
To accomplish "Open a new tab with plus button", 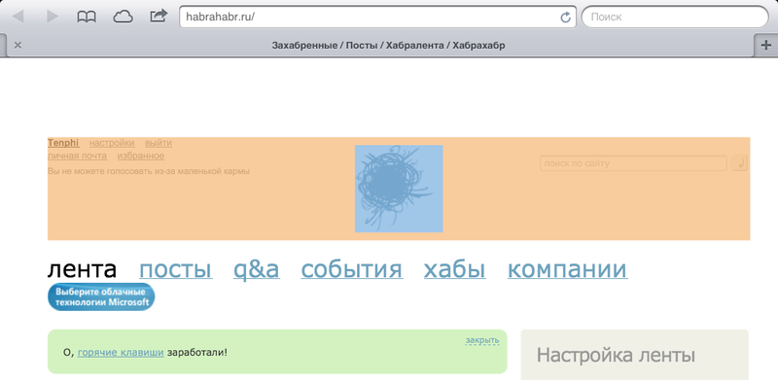I will pyautogui.click(x=766, y=46).
